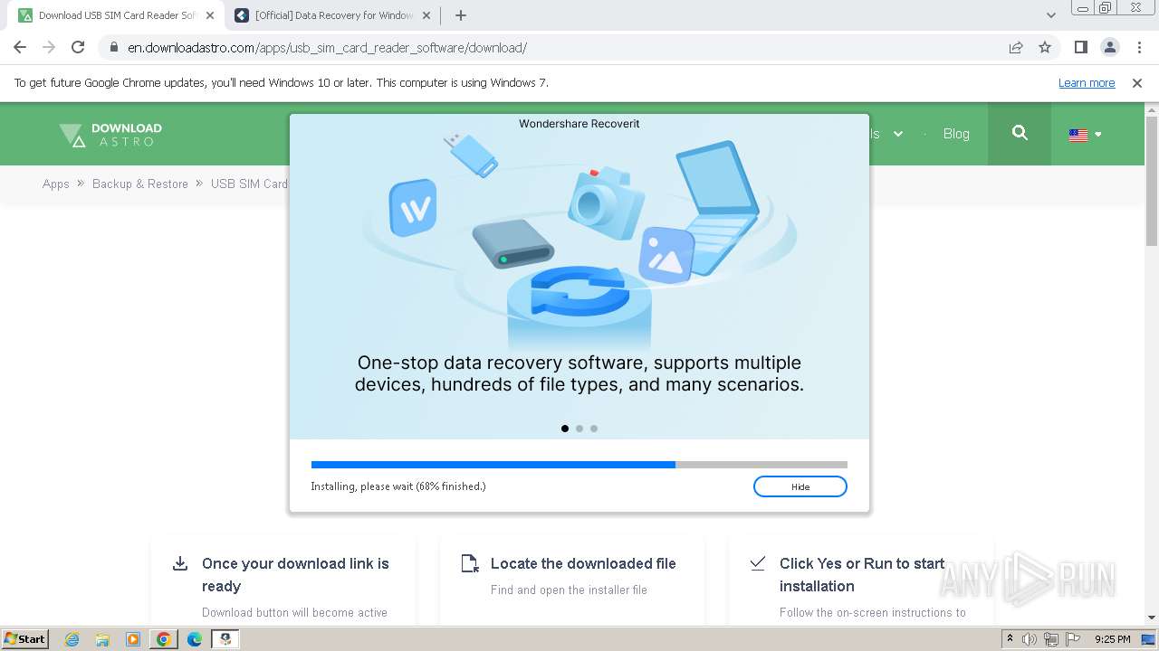Switch to Chrome in taskbar
1159x651 pixels.
coord(164,639)
